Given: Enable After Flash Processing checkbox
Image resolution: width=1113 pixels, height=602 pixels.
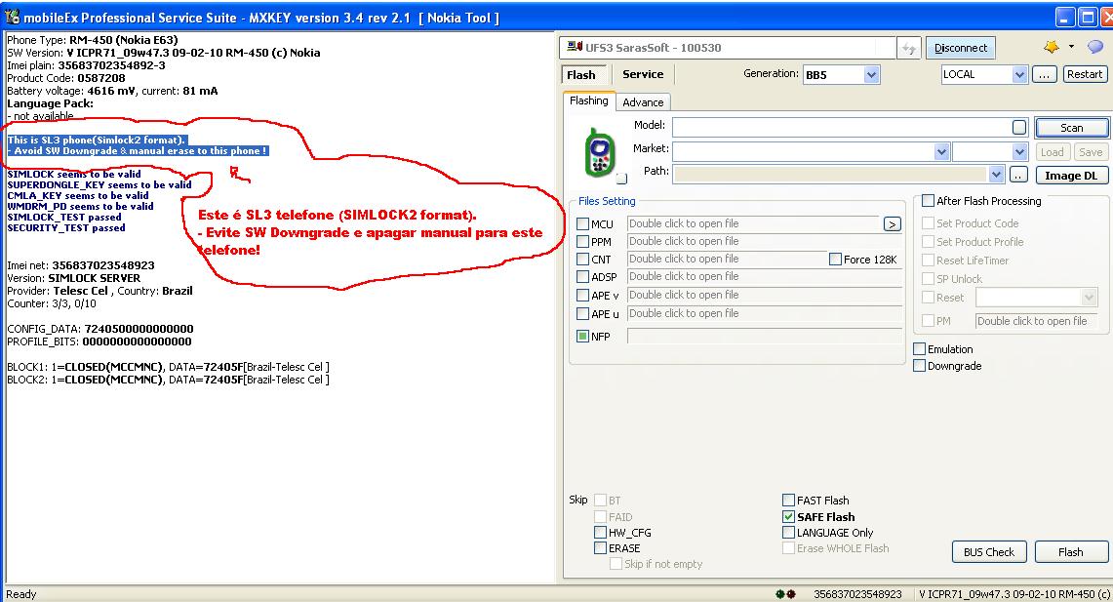Looking at the screenshot, I should [x=928, y=201].
